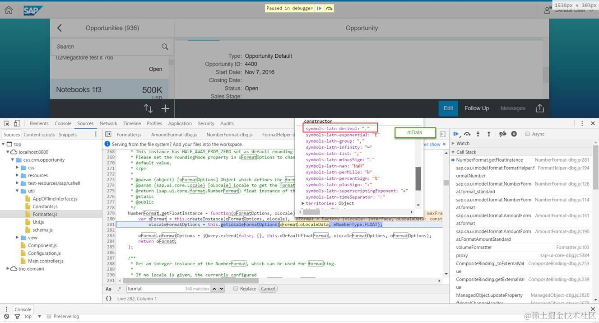Deactivate all breakpoints
This screenshot has height=323, width=599.
502,134
